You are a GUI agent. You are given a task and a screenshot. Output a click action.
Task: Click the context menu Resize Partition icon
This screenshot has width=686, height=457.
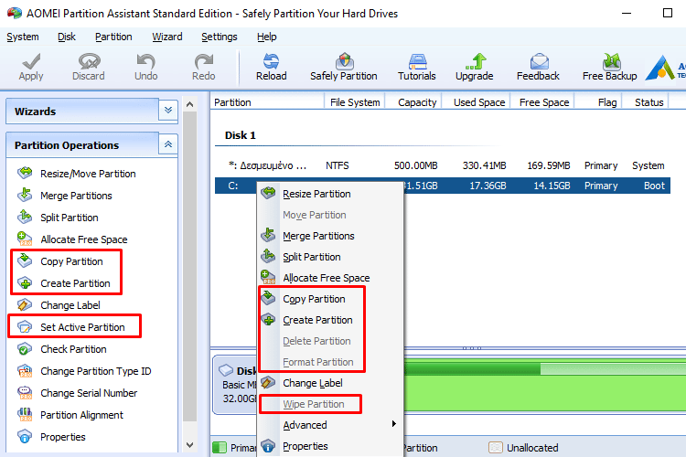(268, 193)
